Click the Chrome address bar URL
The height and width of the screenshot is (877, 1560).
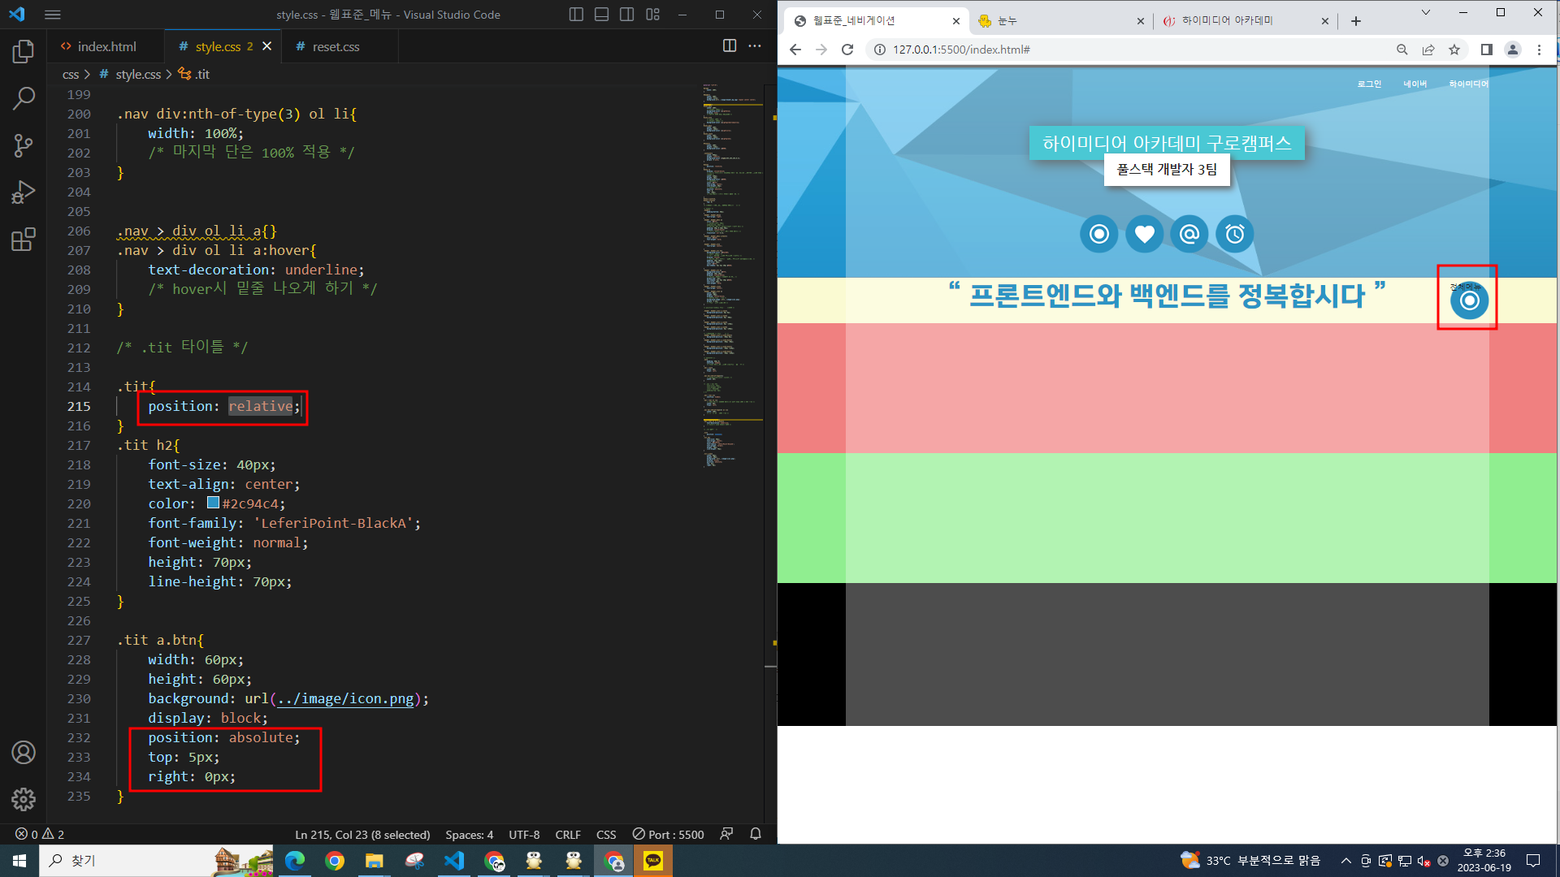pyautogui.click(x=961, y=50)
